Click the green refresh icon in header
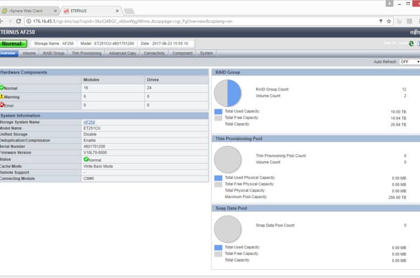This screenshot has height=278, width=420. coord(411,44)
